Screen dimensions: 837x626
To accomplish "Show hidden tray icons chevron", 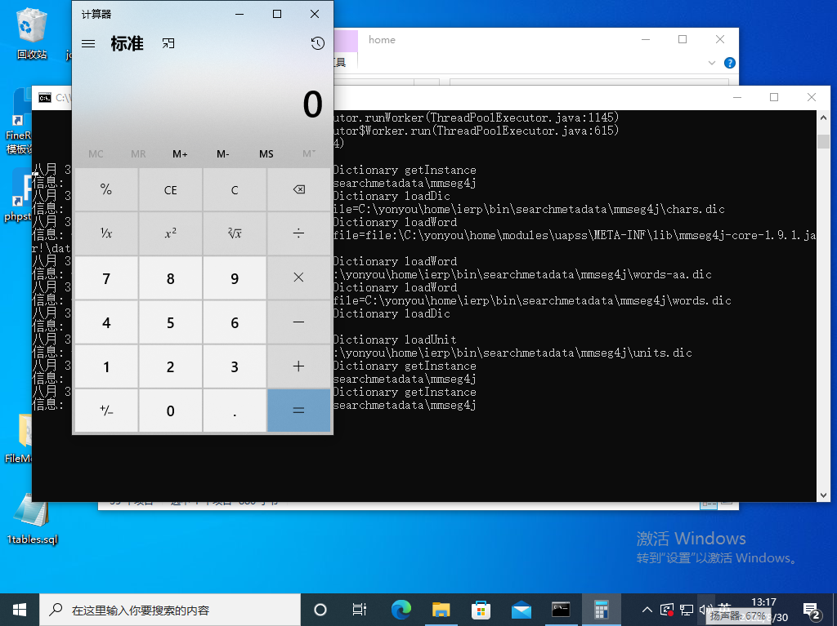I will 647,610.
